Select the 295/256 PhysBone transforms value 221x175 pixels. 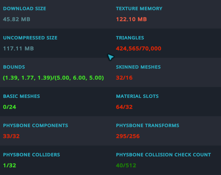coord(128,136)
